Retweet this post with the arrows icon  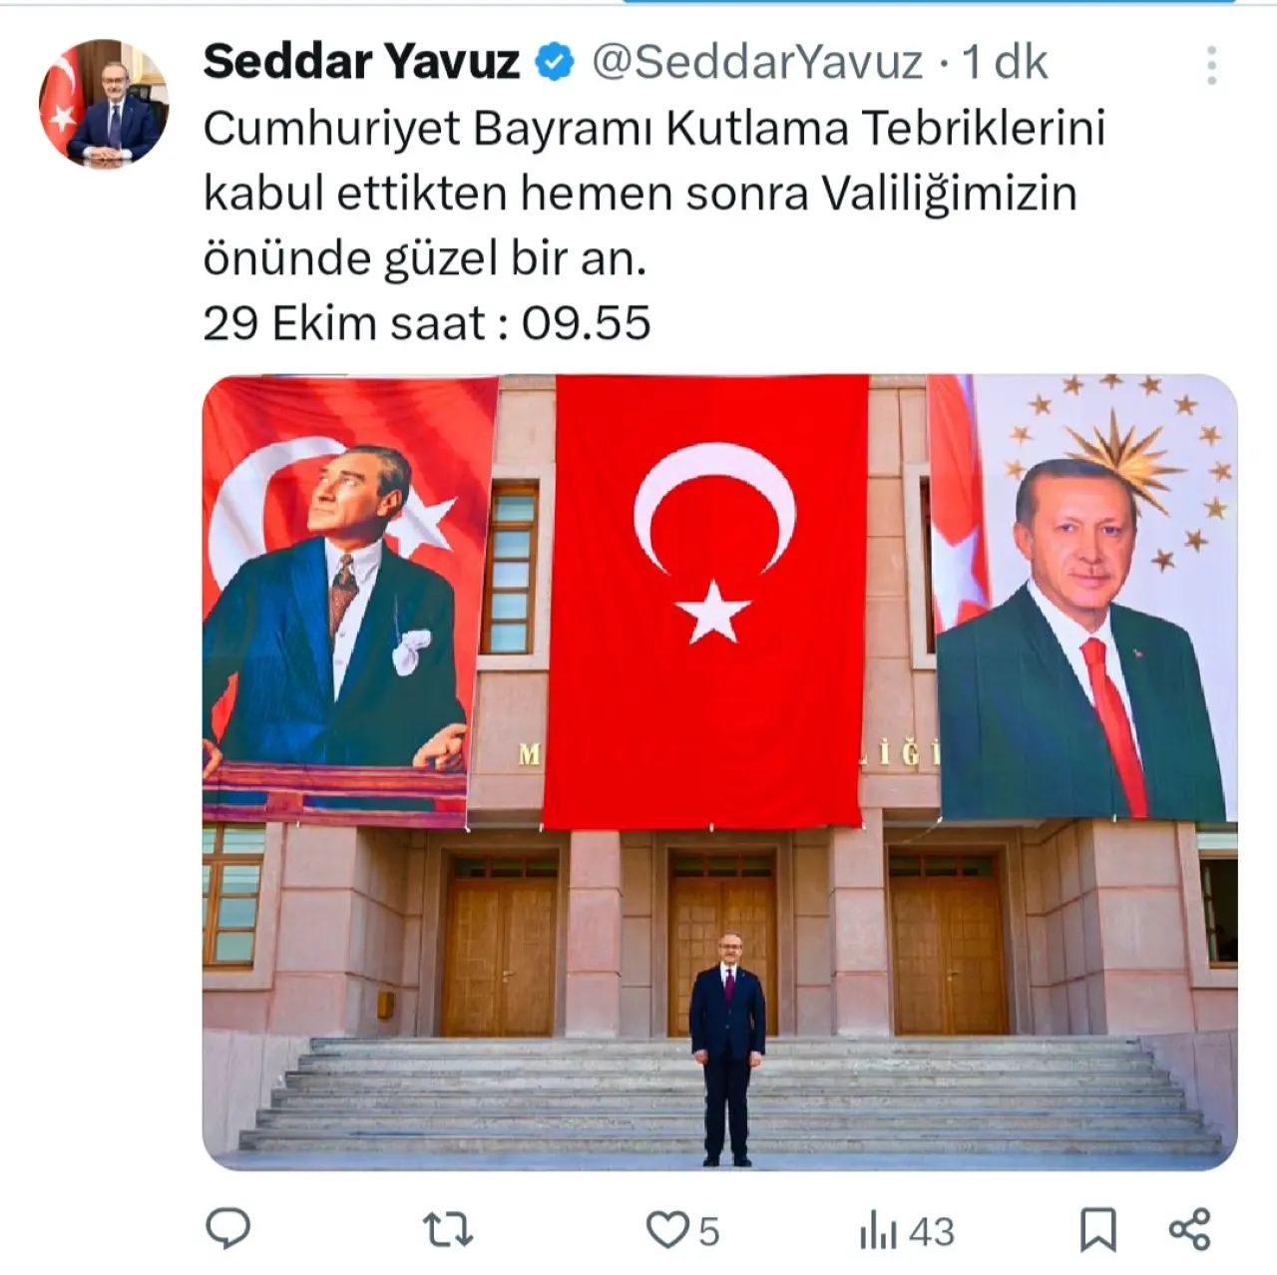tap(448, 1230)
